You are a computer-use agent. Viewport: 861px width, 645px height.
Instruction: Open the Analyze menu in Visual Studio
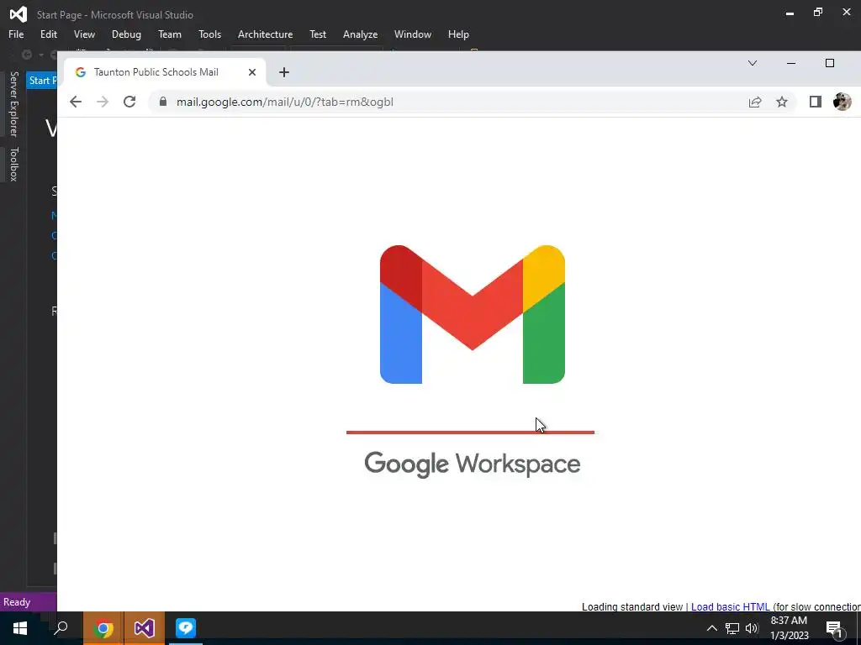(360, 34)
